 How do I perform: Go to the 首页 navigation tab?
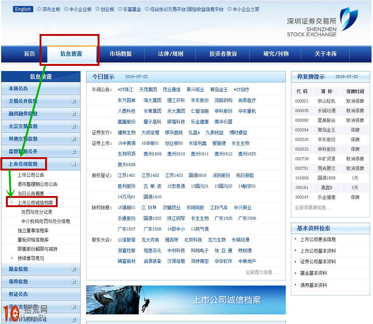coord(30,54)
